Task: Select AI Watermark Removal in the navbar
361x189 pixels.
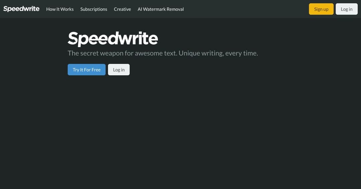Action: 161,9
